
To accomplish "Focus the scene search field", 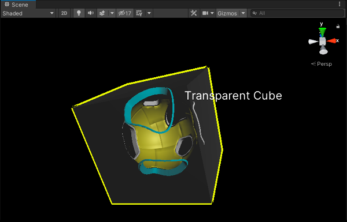I will pos(297,13).
